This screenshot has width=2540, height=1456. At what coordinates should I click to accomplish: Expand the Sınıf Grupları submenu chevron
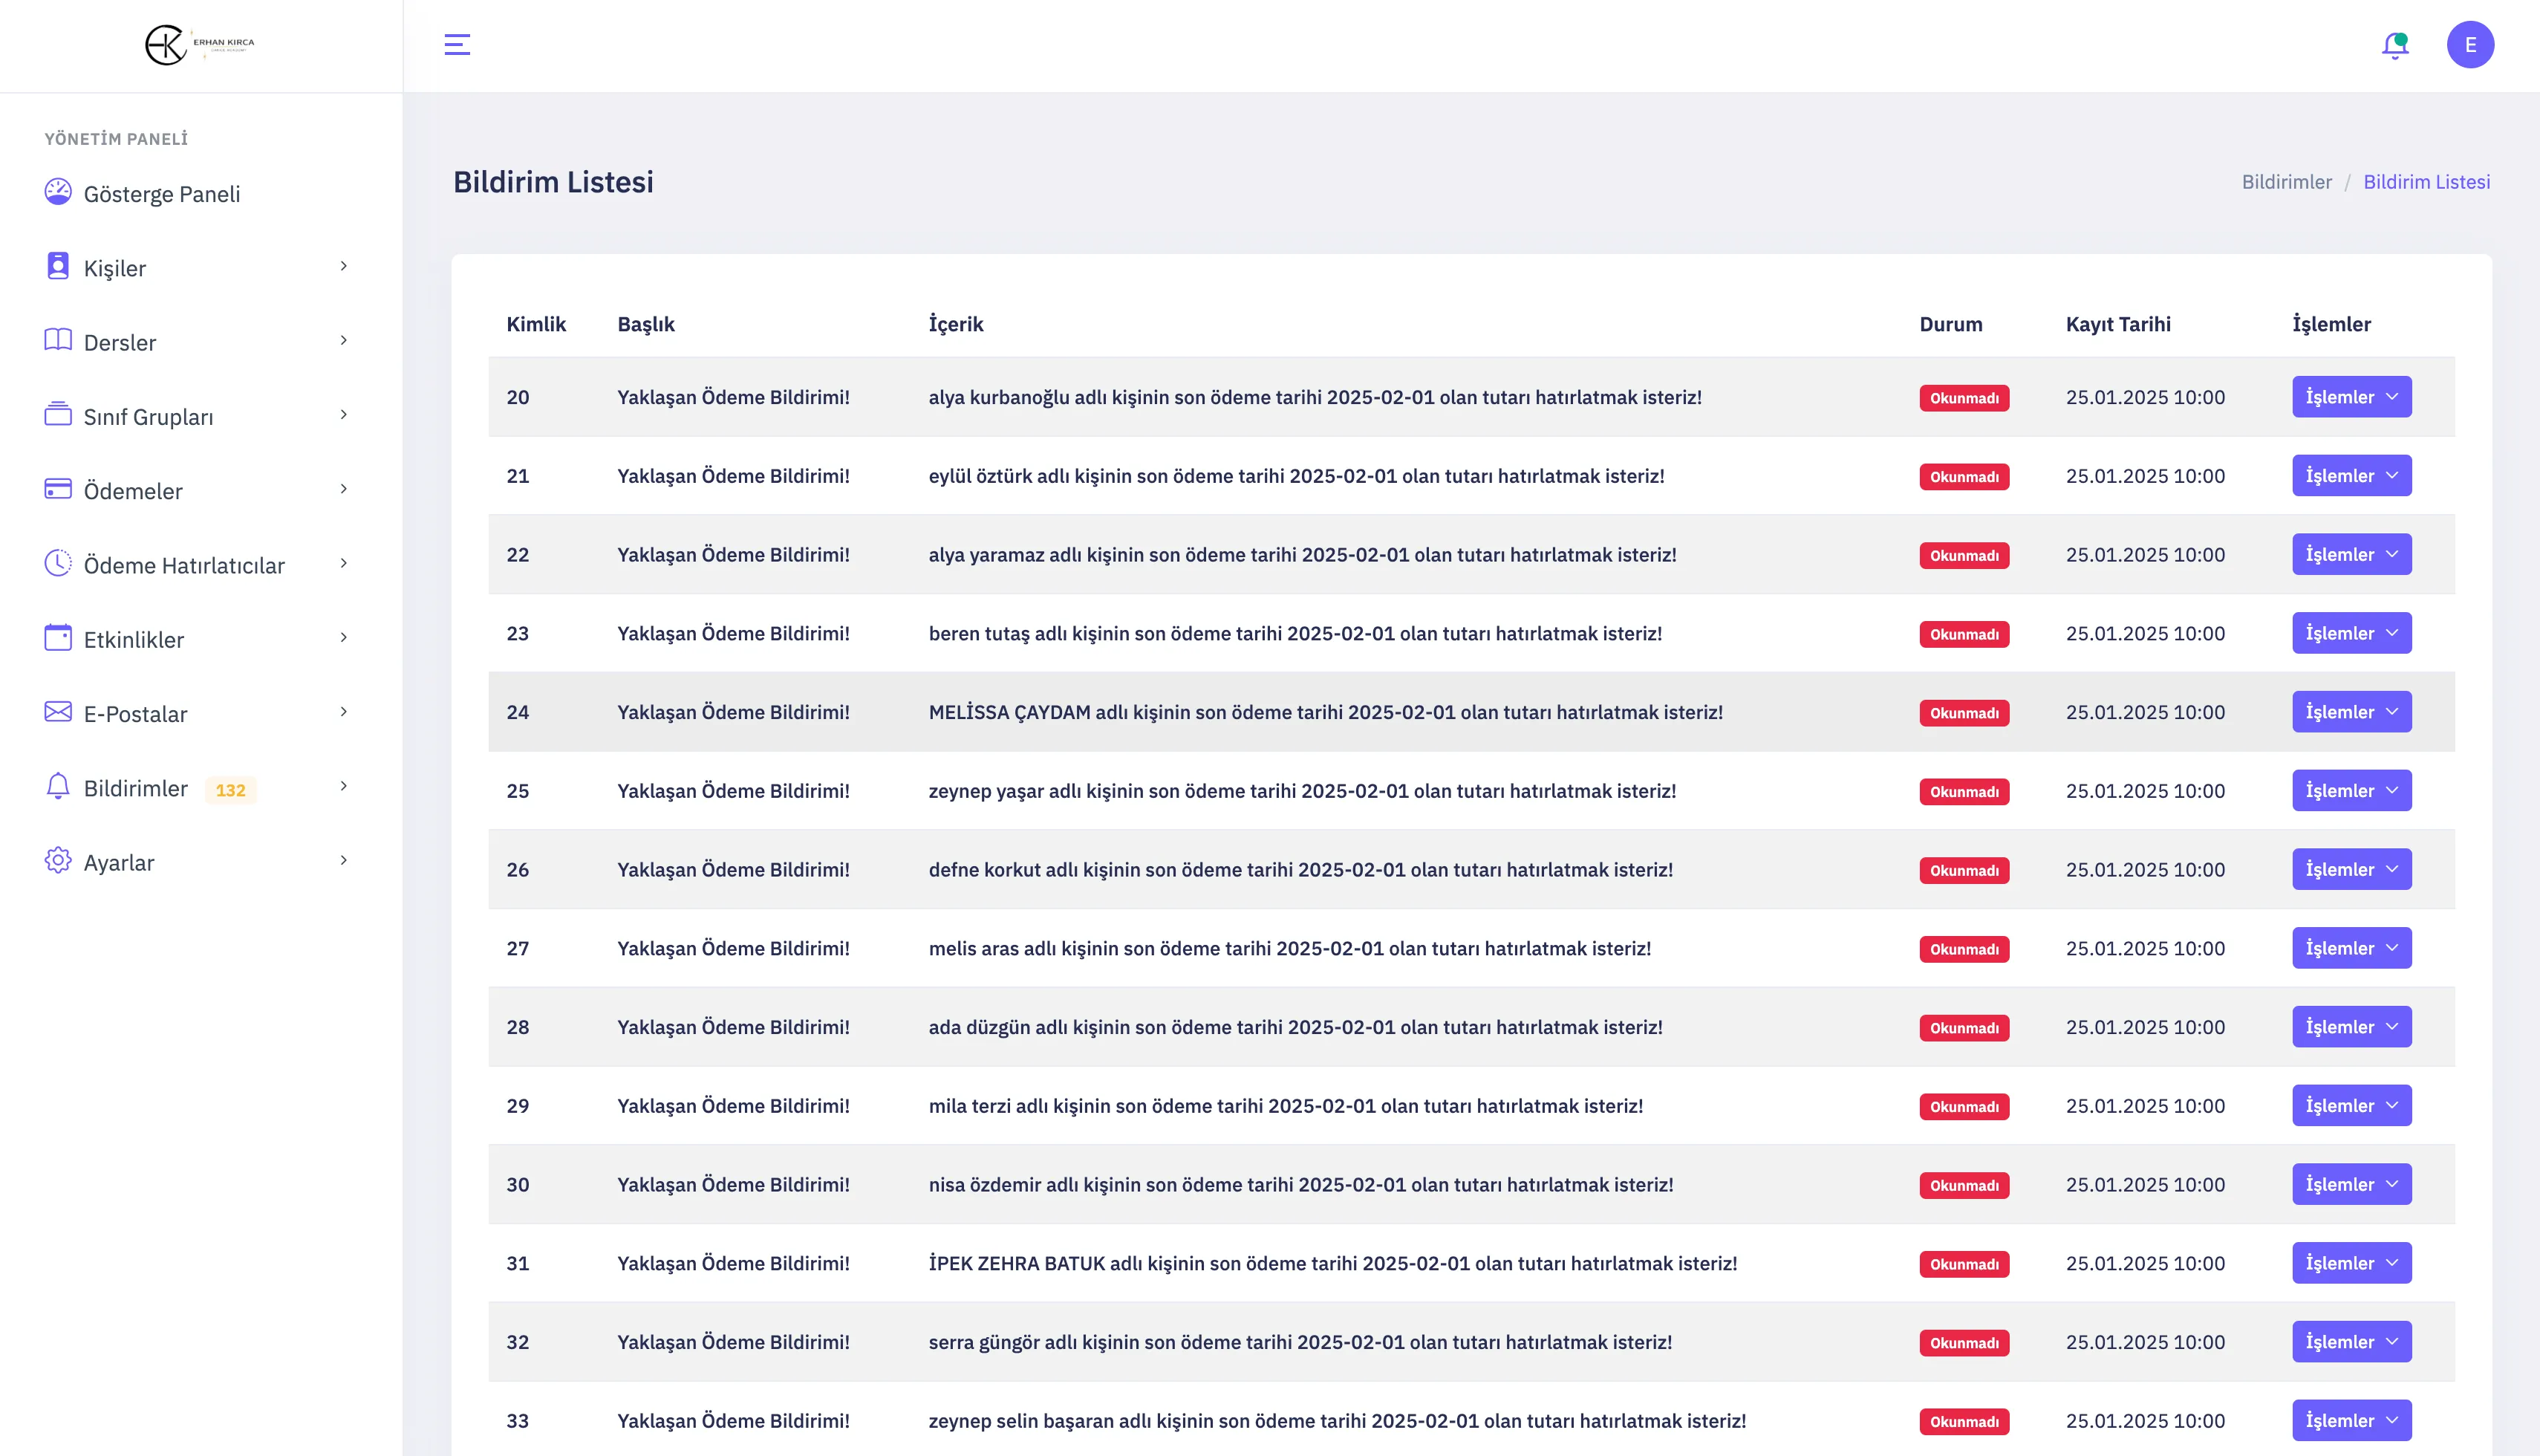[x=344, y=415]
